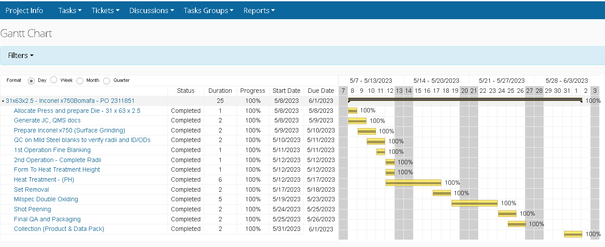
Task: Open the Tasks Groups menu
Action: point(208,10)
